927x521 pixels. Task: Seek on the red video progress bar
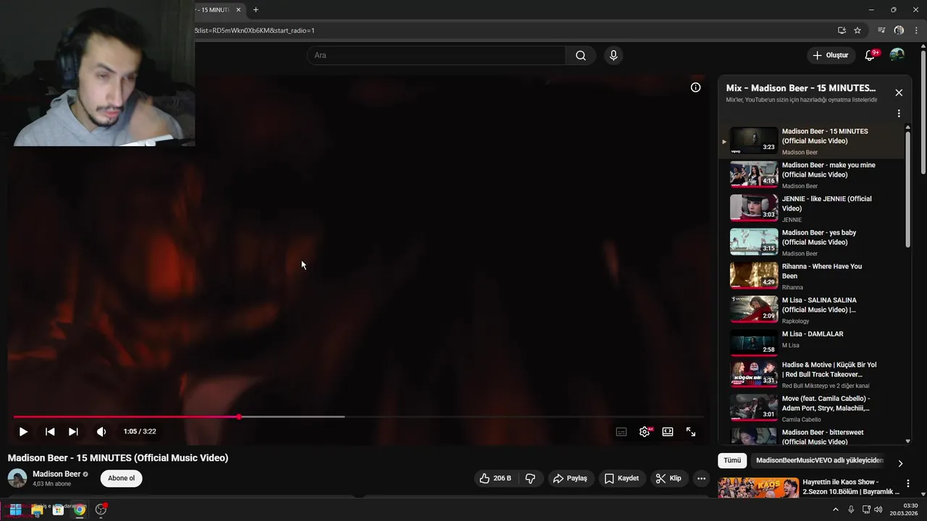(x=358, y=417)
